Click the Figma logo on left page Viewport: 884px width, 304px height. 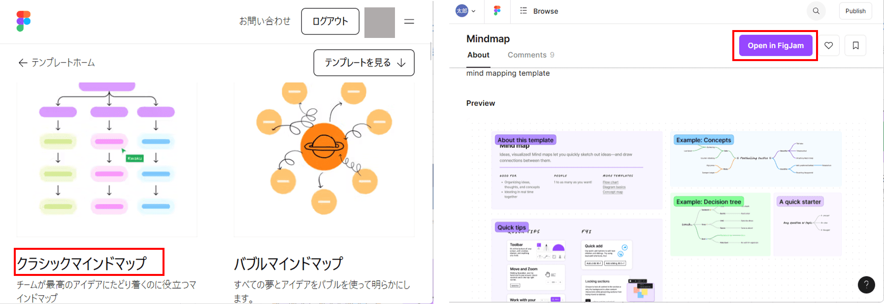(x=23, y=21)
